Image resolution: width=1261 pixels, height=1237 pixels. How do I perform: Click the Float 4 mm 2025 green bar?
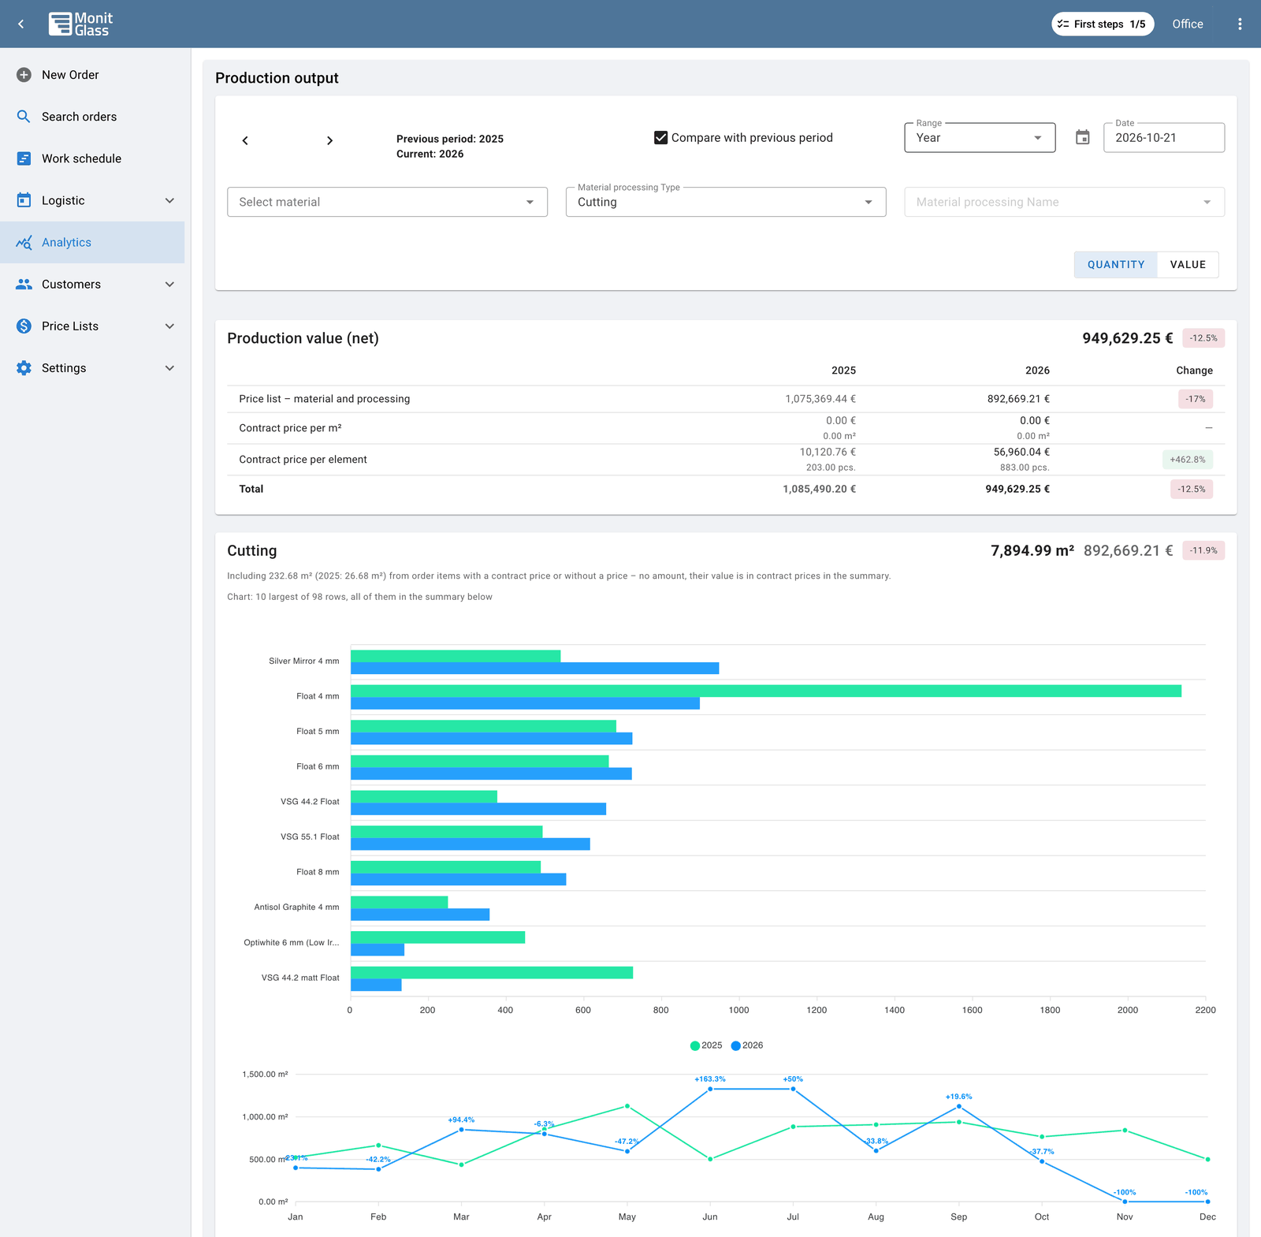(766, 691)
